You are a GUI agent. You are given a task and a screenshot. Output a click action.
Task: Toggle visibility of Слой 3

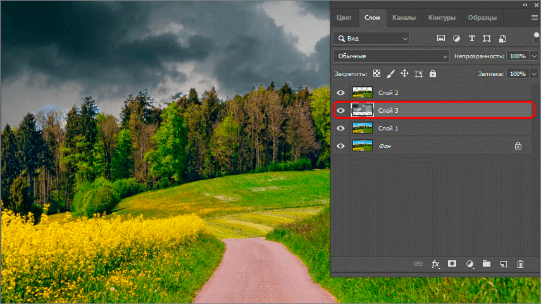tap(341, 111)
